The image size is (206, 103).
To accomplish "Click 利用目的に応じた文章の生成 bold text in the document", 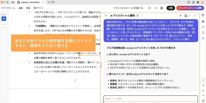I will (x=49, y=62).
